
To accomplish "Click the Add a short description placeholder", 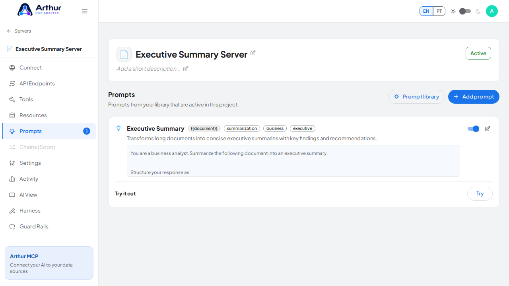I will pyautogui.click(x=148, y=69).
